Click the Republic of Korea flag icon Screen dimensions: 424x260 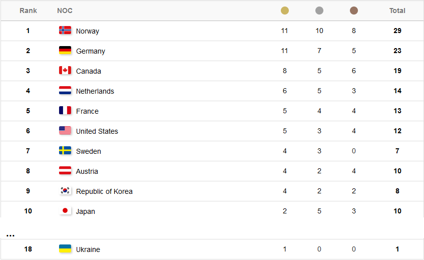[65, 191]
